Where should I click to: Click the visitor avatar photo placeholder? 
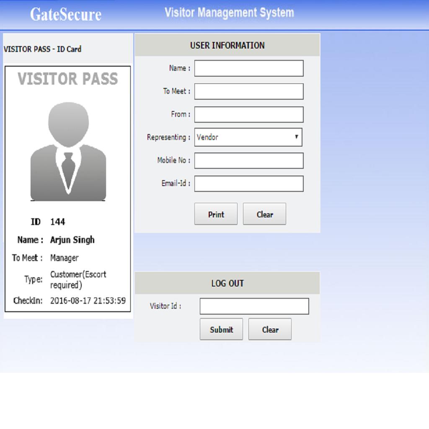coord(68,152)
